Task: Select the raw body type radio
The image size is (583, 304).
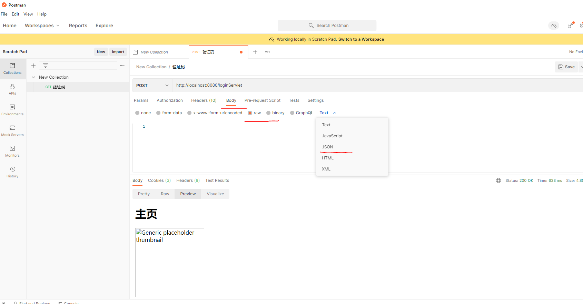Action: click(x=250, y=113)
